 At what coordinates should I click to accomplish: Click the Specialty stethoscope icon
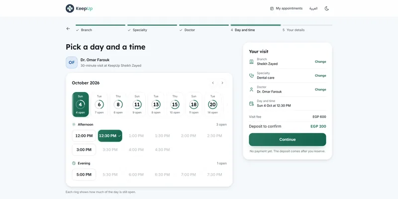coord(251,76)
